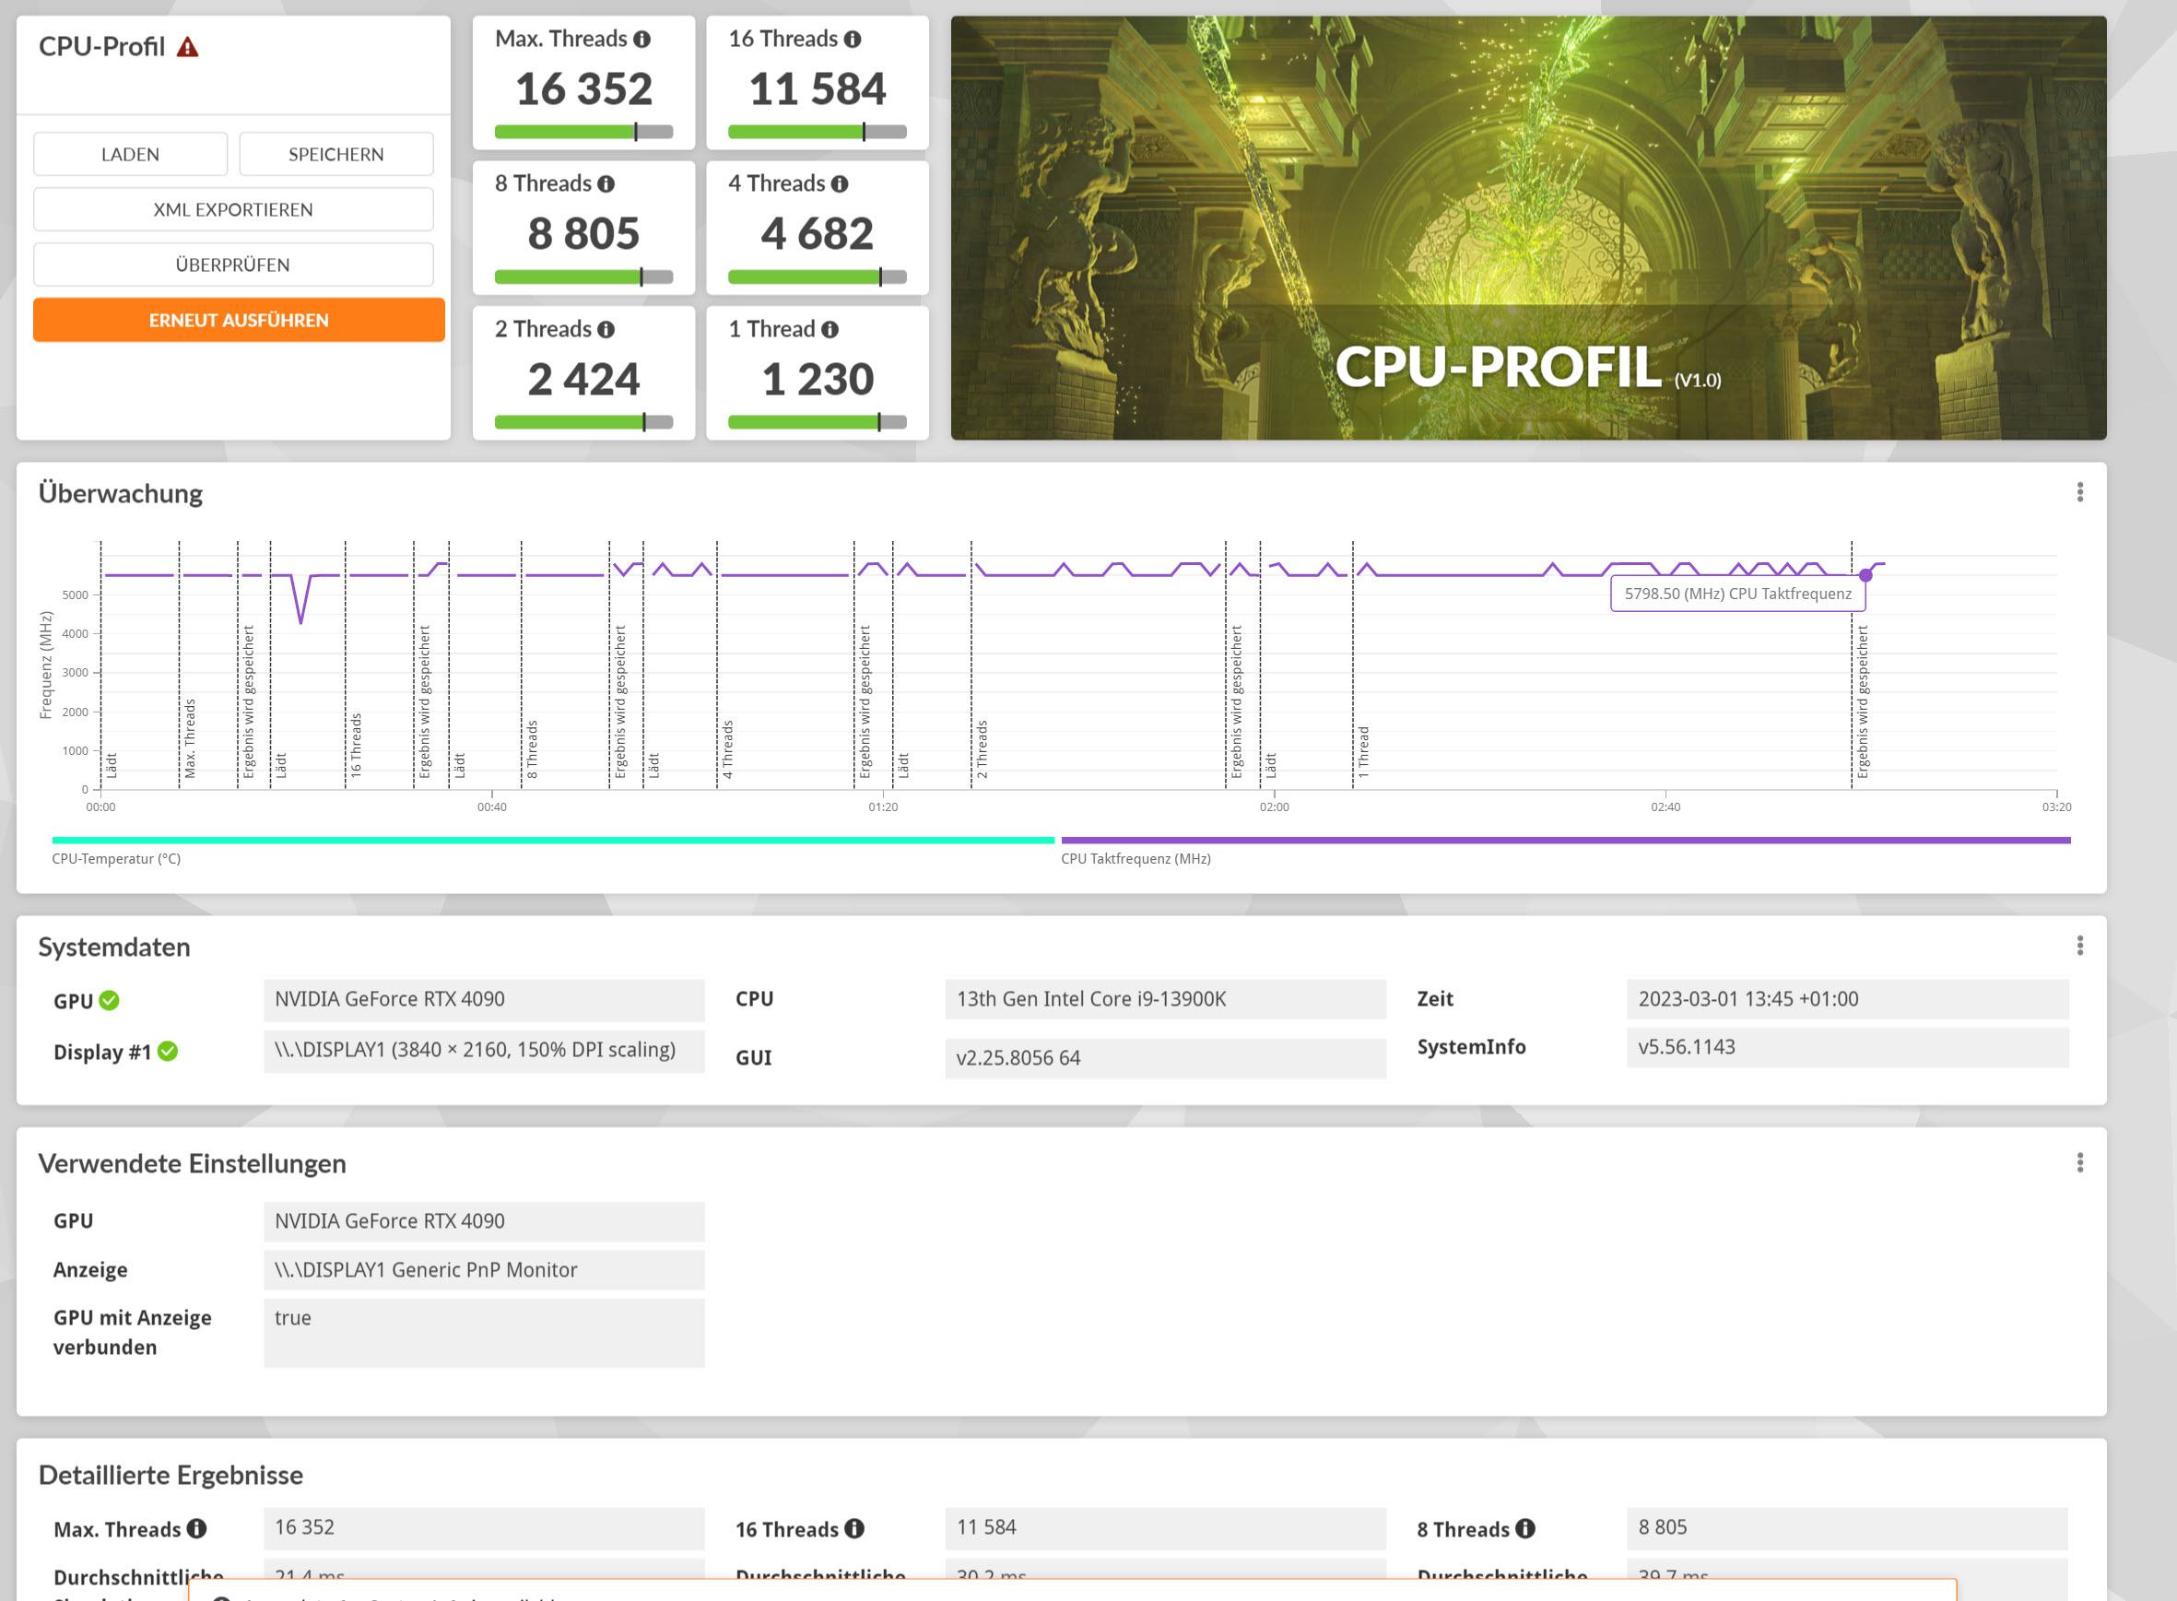Click the ÜBERPRÜFEN button
This screenshot has height=1601, width=2177.
click(x=233, y=265)
